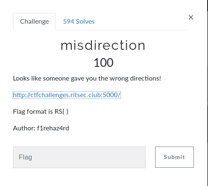Close the challenge dialog with the X icon

191,17
